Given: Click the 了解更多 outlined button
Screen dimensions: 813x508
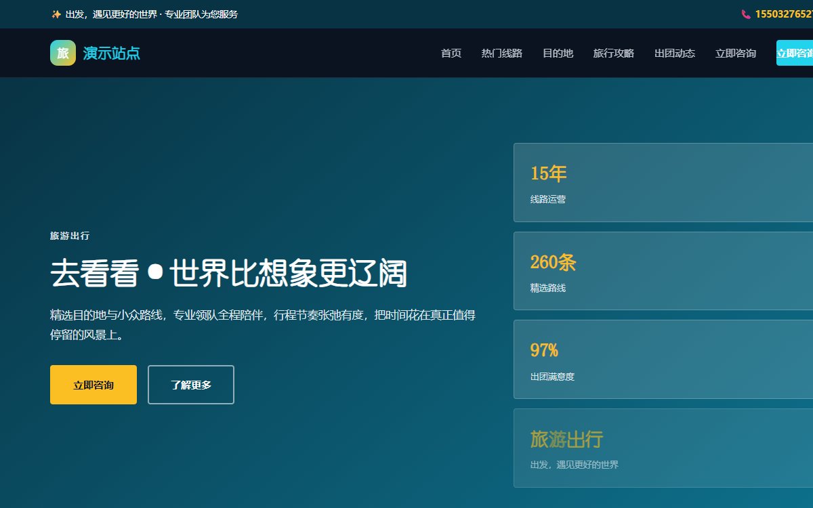Looking at the screenshot, I should click(191, 385).
